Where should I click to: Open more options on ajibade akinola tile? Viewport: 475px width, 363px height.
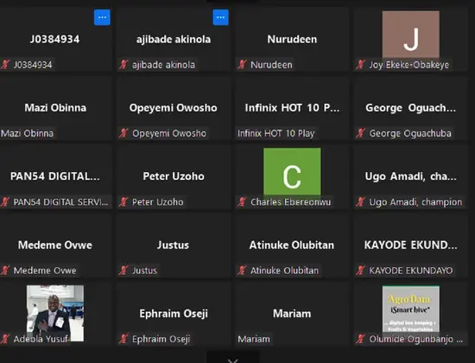tap(220, 17)
